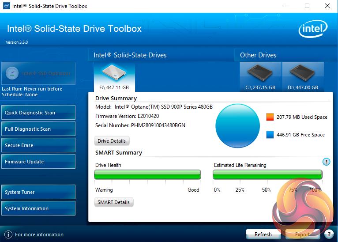
Task: Open Quick Diagnostic Scan
Action: coord(38,113)
